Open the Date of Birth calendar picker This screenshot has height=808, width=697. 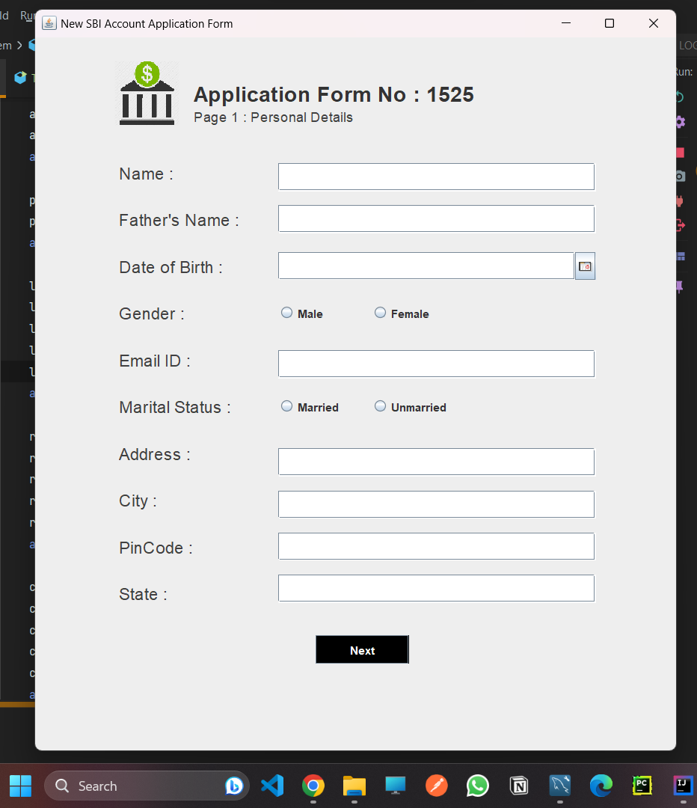585,266
